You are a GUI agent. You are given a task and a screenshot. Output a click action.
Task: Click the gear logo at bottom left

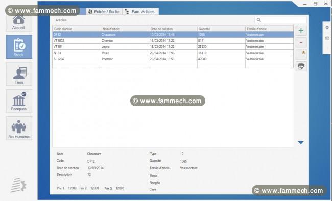point(18,185)
